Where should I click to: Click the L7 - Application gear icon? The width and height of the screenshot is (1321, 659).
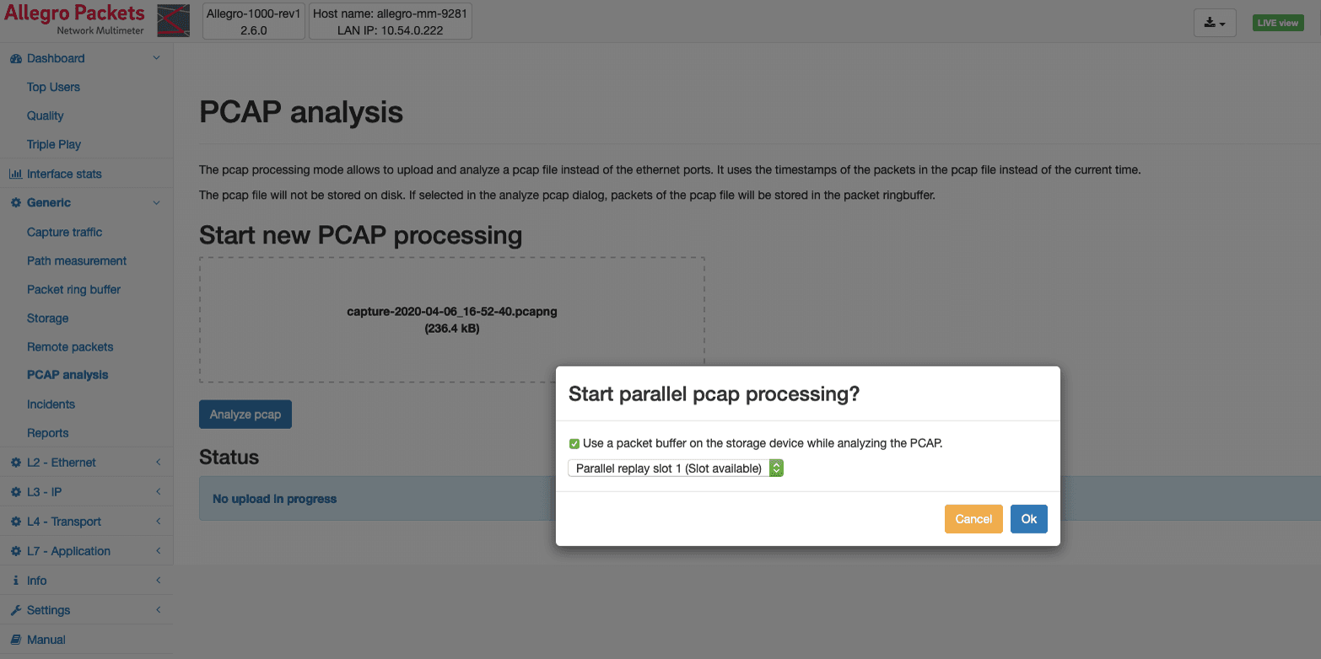coord(15,550)
